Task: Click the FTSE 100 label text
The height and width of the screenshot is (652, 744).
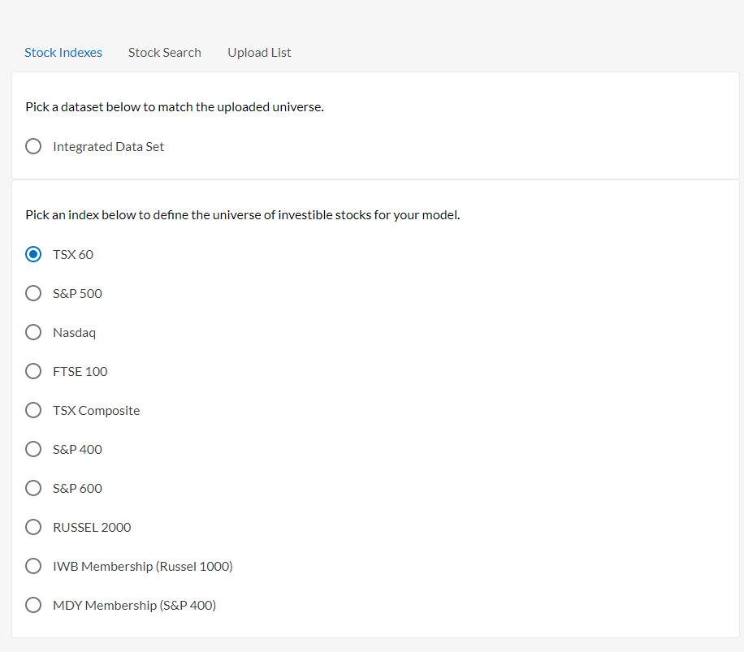Action: click(80, 371)
